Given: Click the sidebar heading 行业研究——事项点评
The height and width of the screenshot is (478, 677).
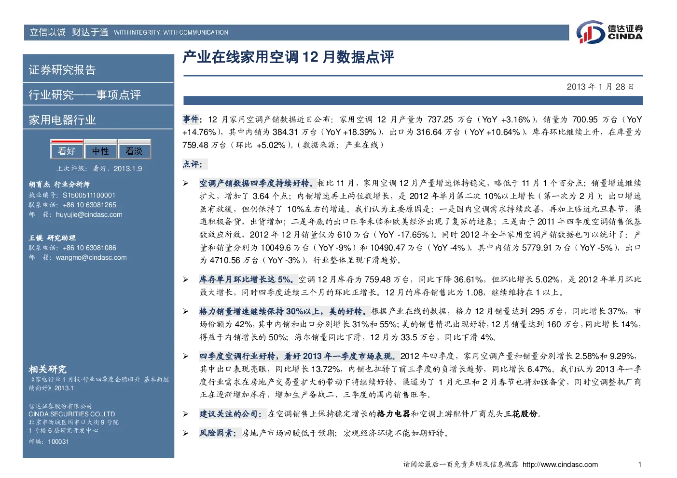Looking at the screenshot, I should coord(85,95).
